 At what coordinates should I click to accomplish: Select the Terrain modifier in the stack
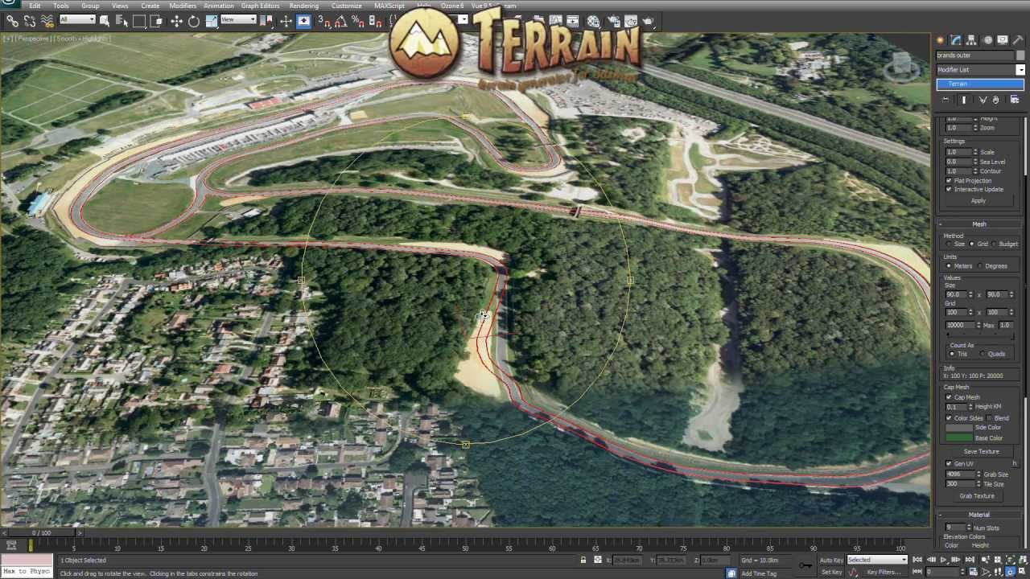click(x=980, y=84)
